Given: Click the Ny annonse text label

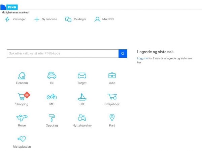Looking at the screenshot, I should tap(49, 19).
